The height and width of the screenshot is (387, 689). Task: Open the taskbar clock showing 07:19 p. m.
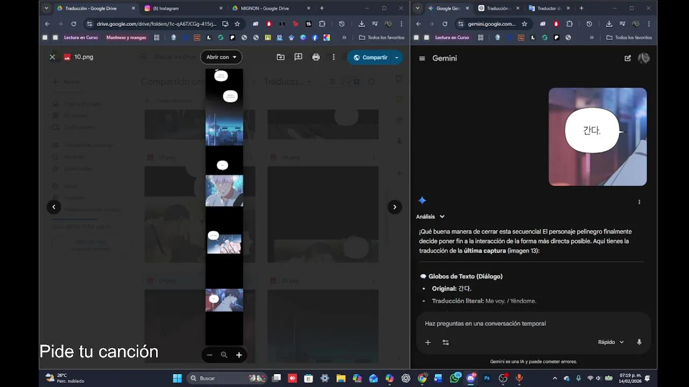point(630,378)
